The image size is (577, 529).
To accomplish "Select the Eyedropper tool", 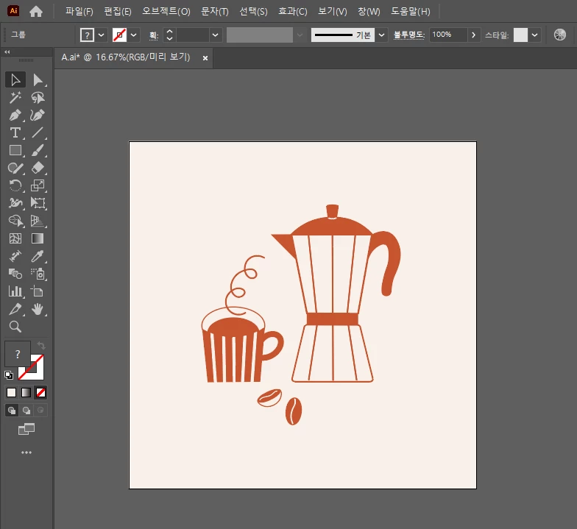I will (x=38, y=256).
